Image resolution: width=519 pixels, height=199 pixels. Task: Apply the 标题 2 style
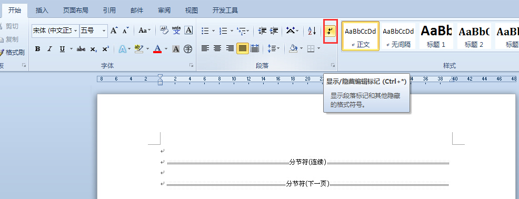(x=474, y=36)
